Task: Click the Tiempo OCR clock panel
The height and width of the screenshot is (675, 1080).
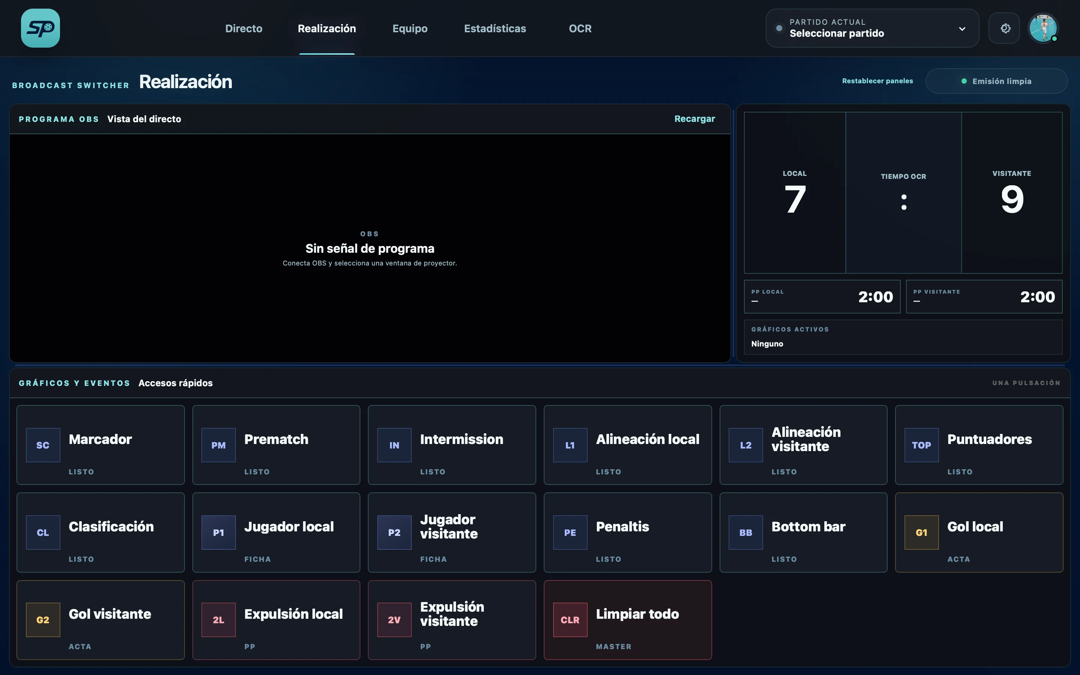Action: pyautogui.click(x=903, y=192)
